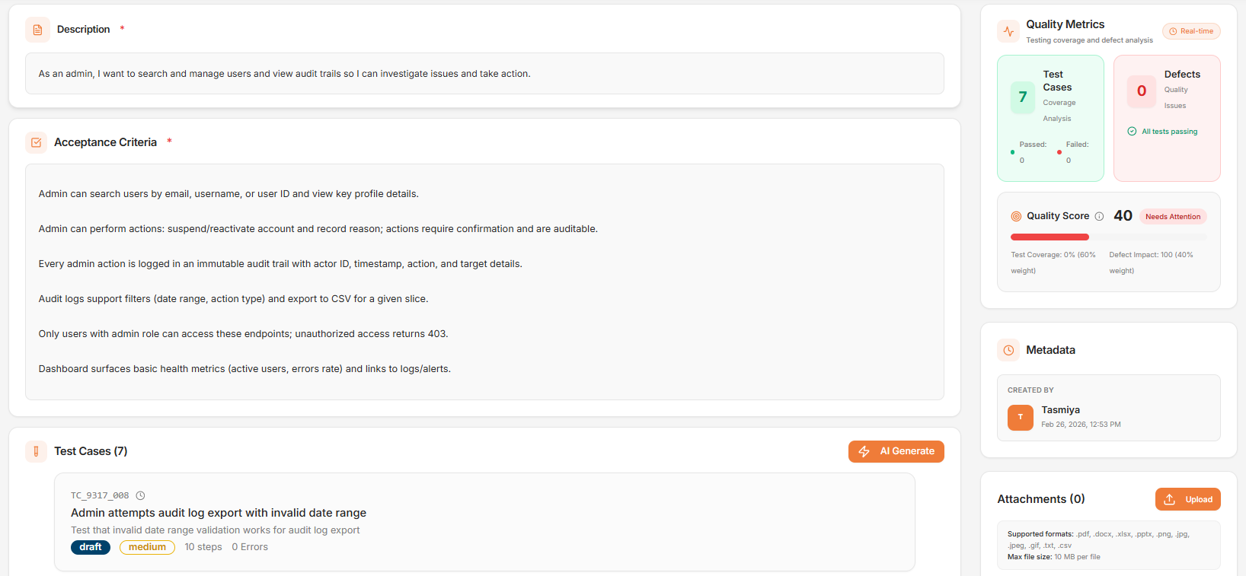The width and height of the screenshot is (1246, 576).
Task: Click the red Quality Score progress bar
Action: click(1050, 237)
